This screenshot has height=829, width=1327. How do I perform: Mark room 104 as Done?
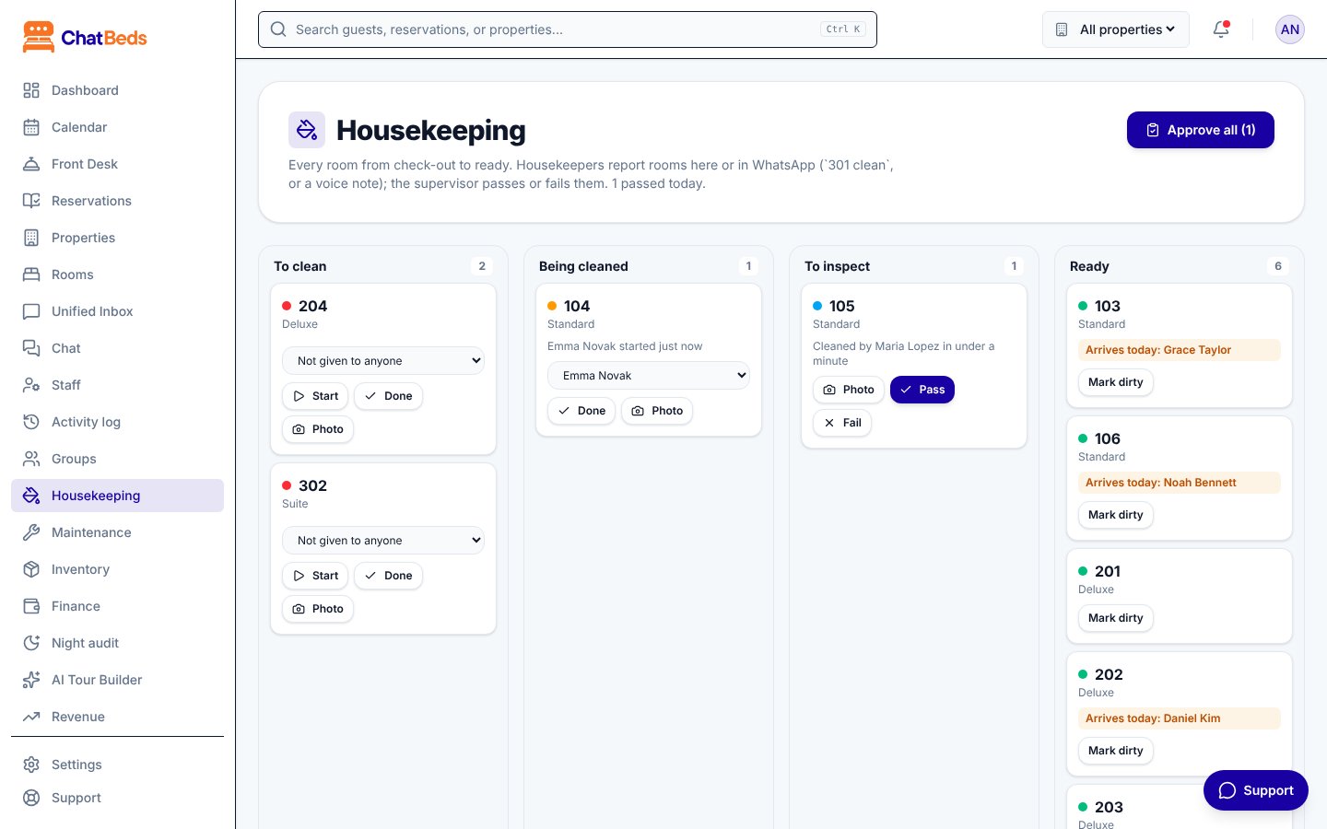click(x=581, y=411)
